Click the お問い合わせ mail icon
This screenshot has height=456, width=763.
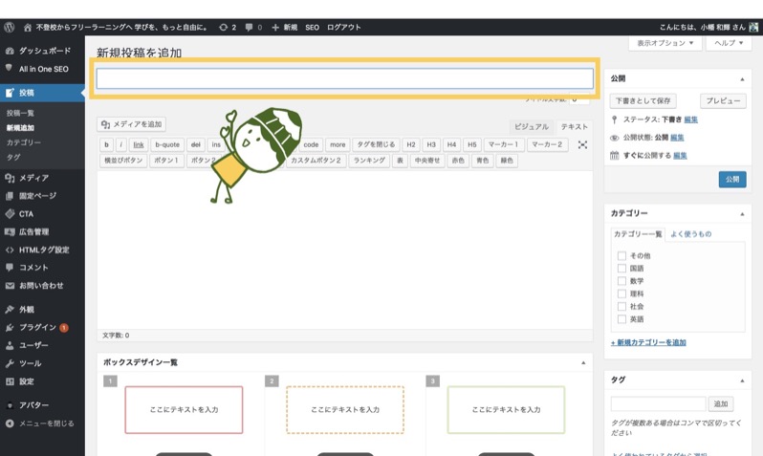10,286
